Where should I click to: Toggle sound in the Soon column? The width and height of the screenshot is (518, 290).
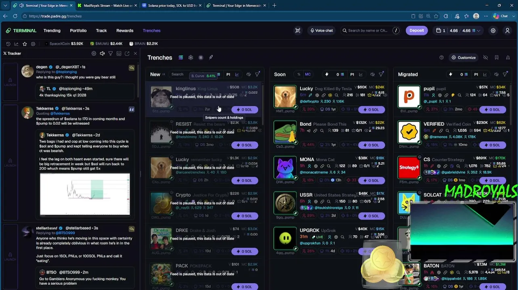coord(373,75)
